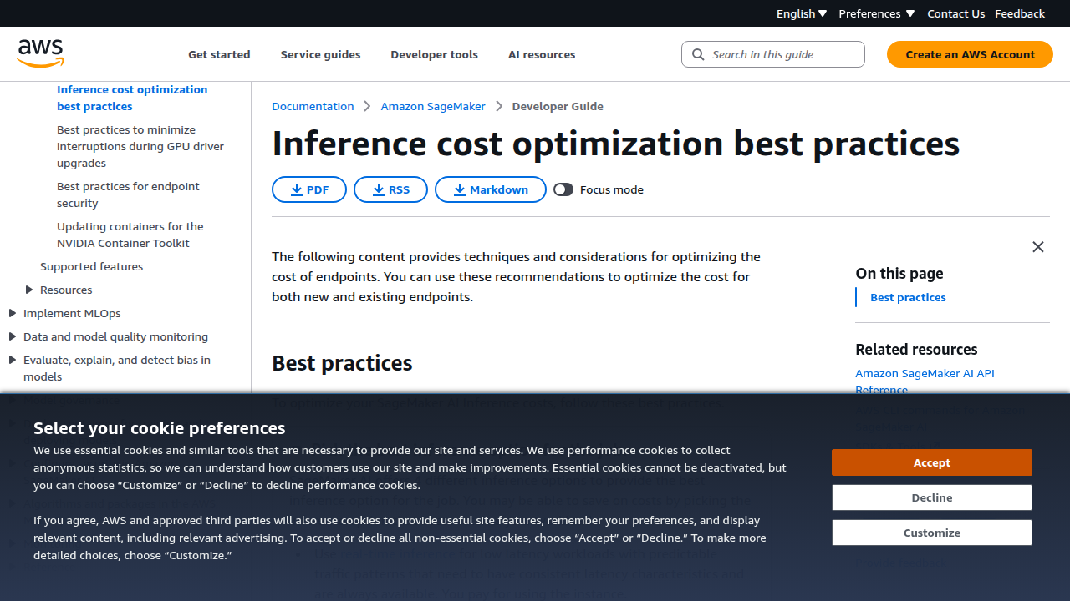The width and height of the screenshot is (1070, 601).
Task: Click the search magnifier icon
Action: (x=698, y=54)
